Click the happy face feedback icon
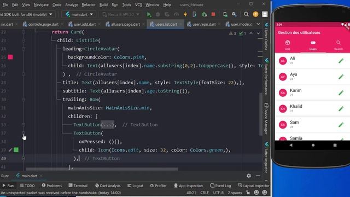Screen dimensions: 350x197 (x=256, y=192)
